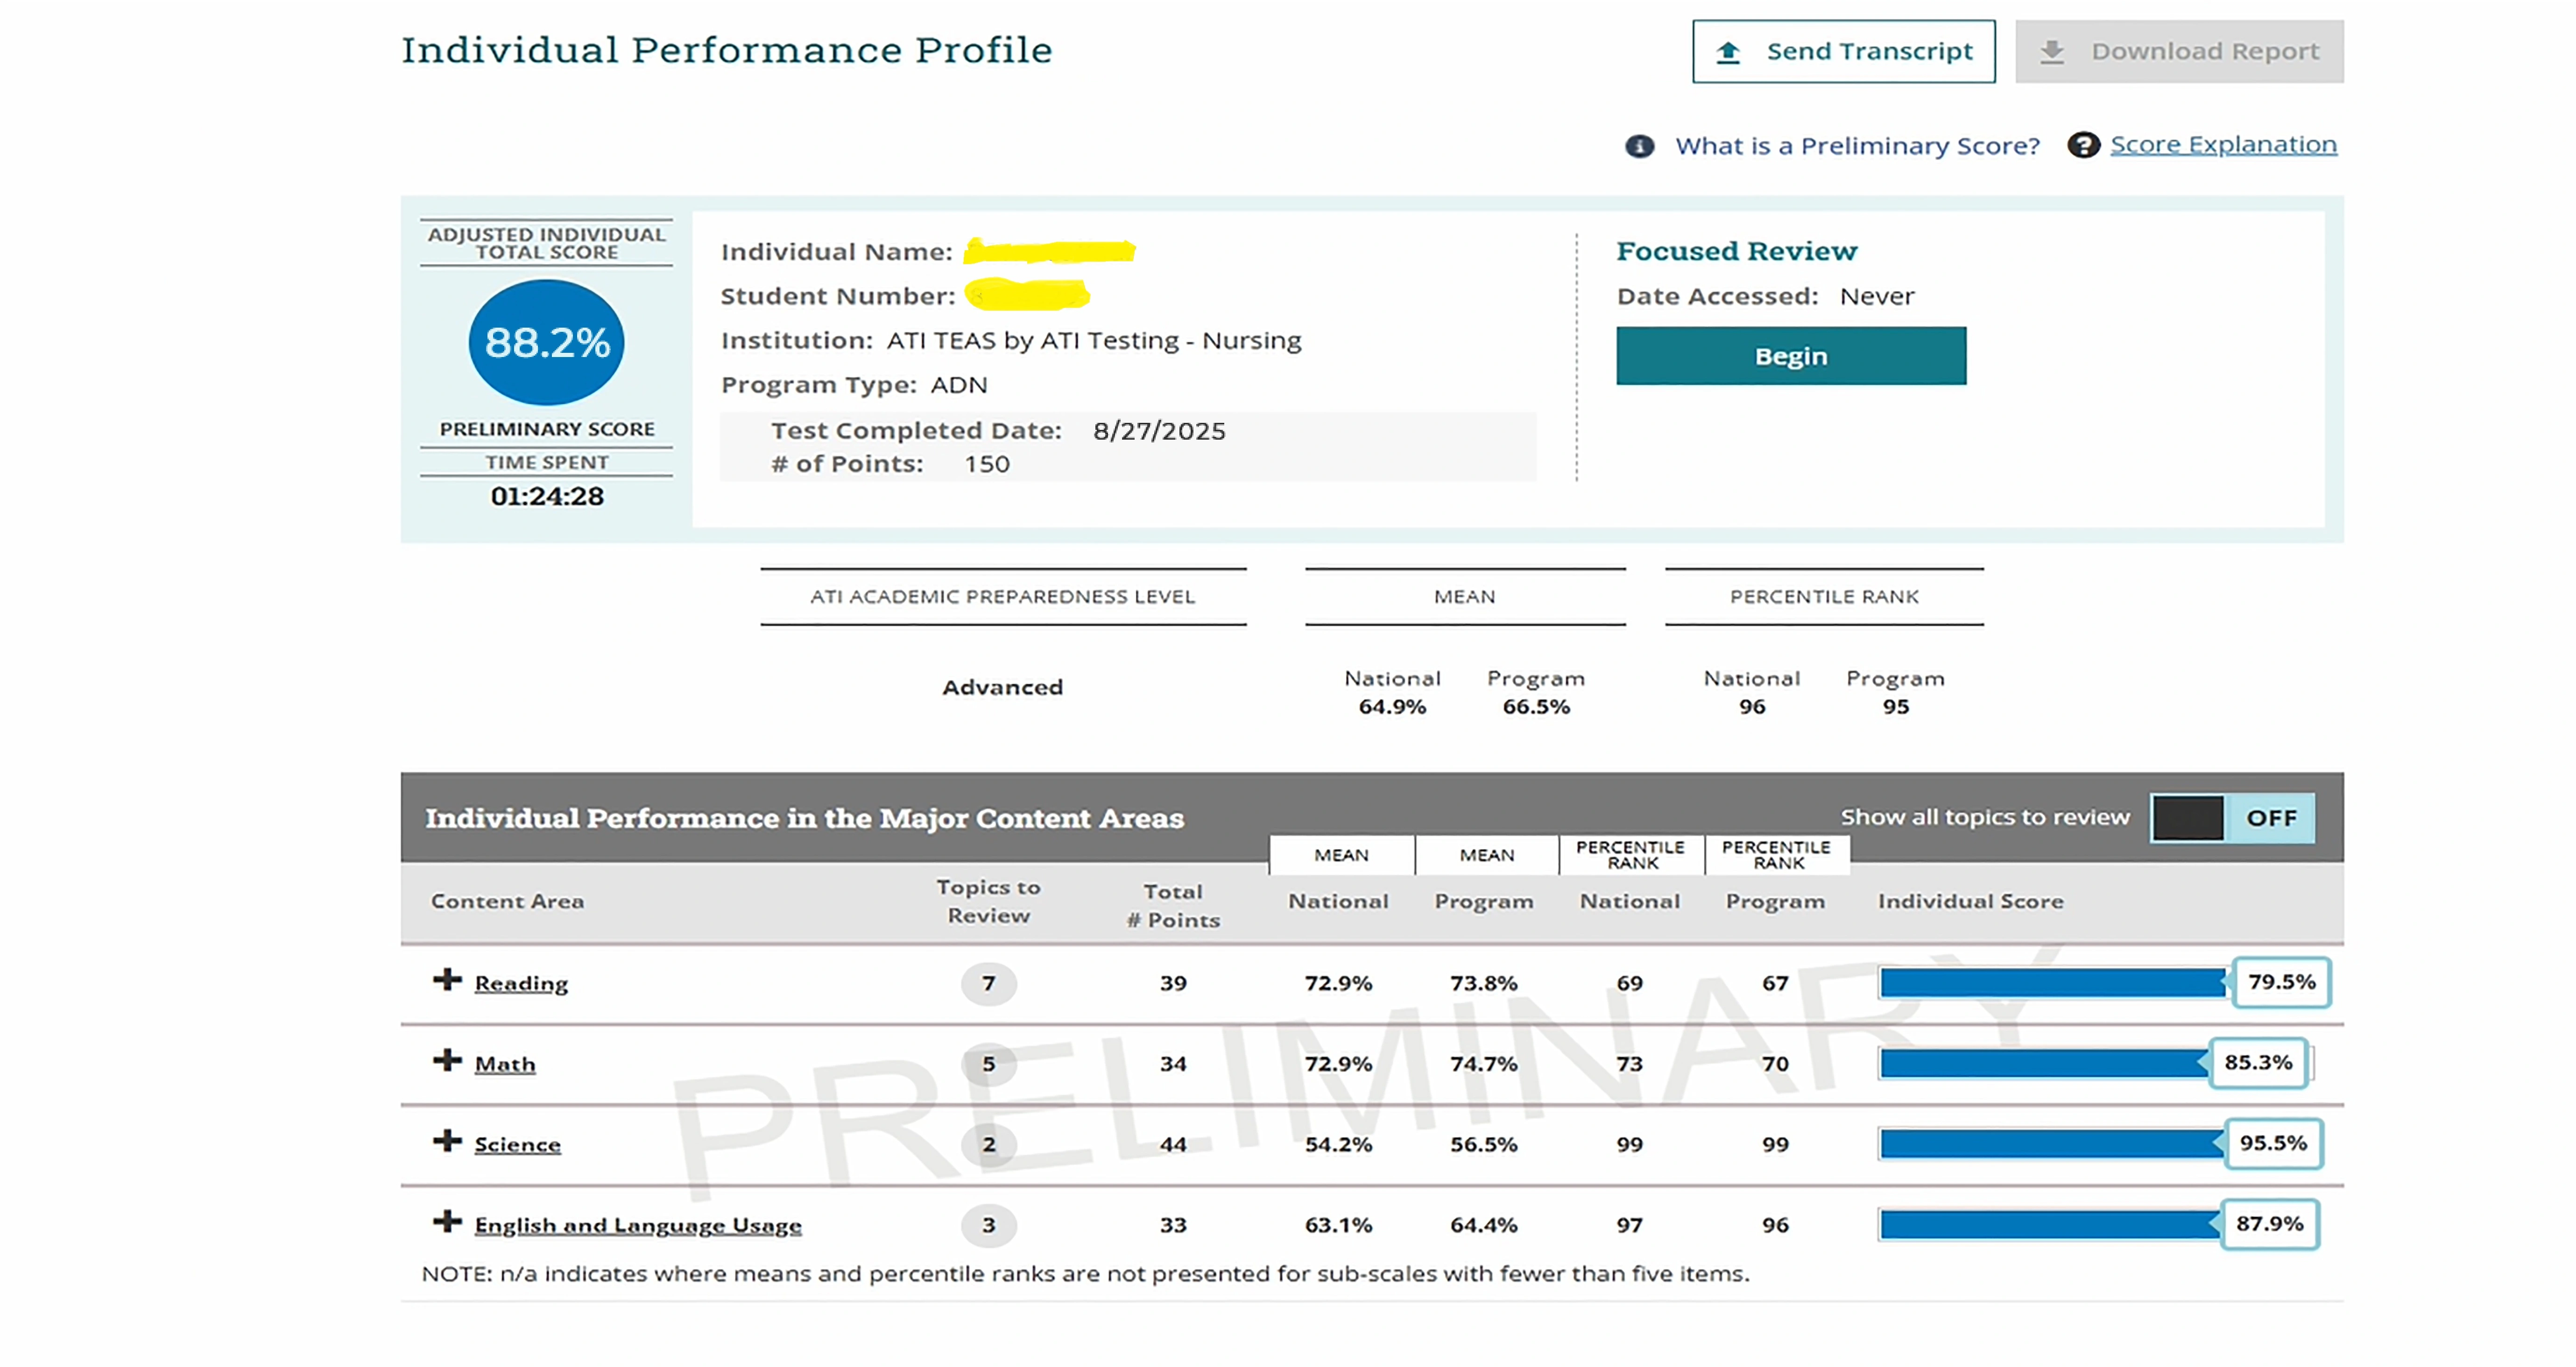
Task: Click Science topics to review badge 2
Action: pyautogui.click(x=988, y=1145)
